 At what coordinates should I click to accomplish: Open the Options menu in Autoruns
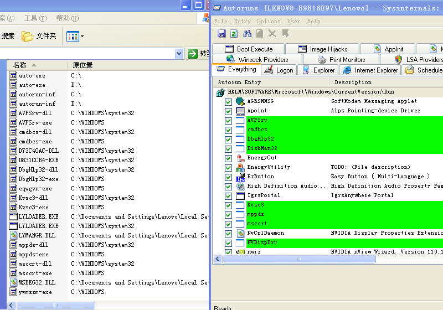point(269,21)
